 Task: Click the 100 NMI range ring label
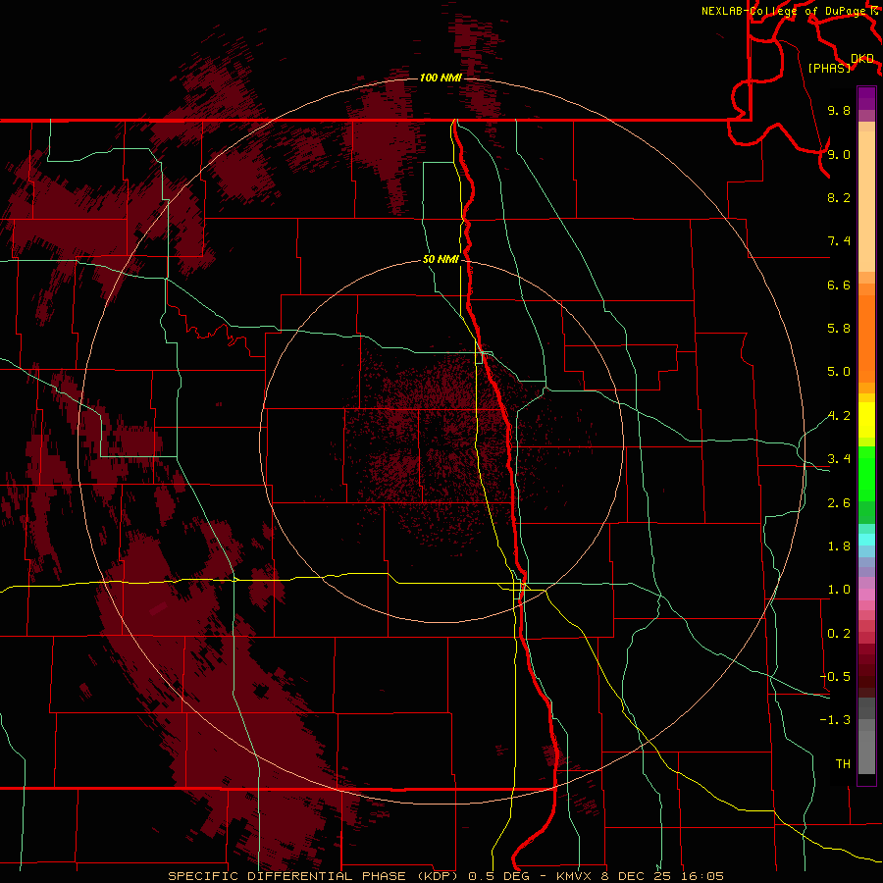pyautogui.click(x=441, y=78)
